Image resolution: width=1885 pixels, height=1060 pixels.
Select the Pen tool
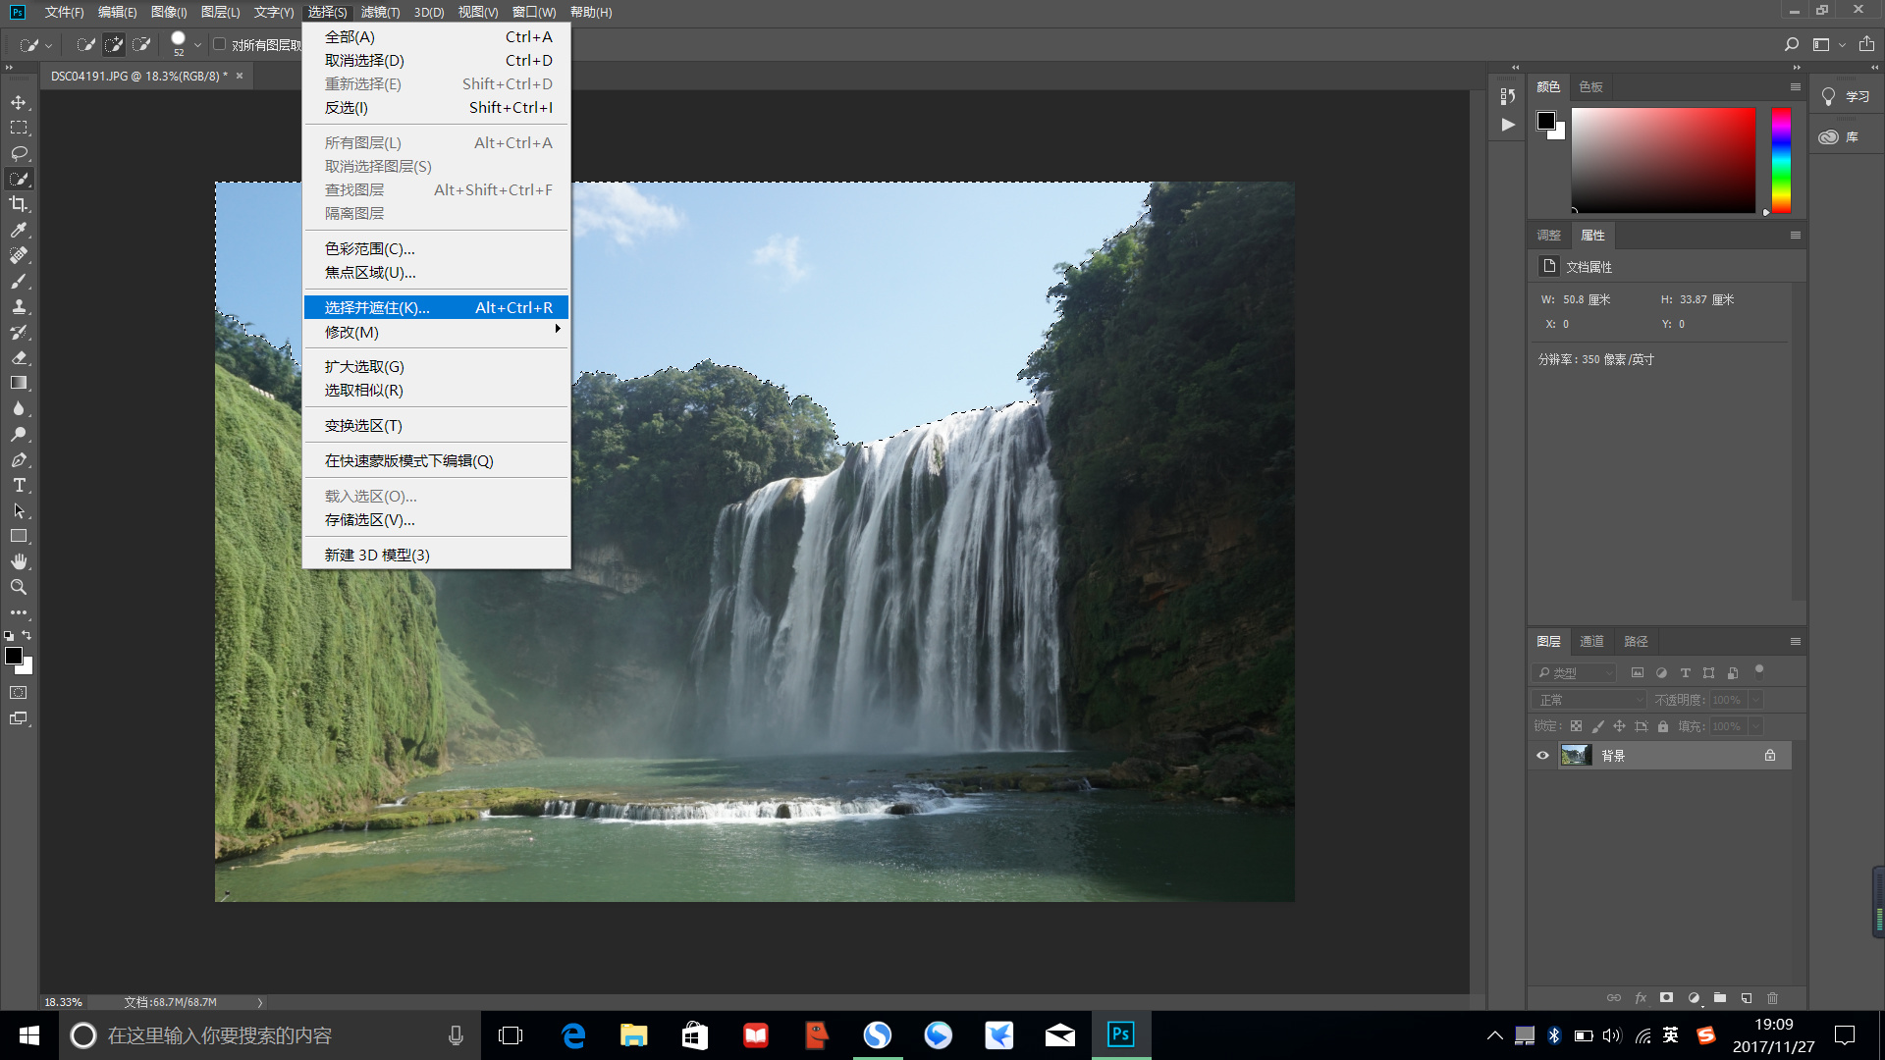[x=19, y=460]
